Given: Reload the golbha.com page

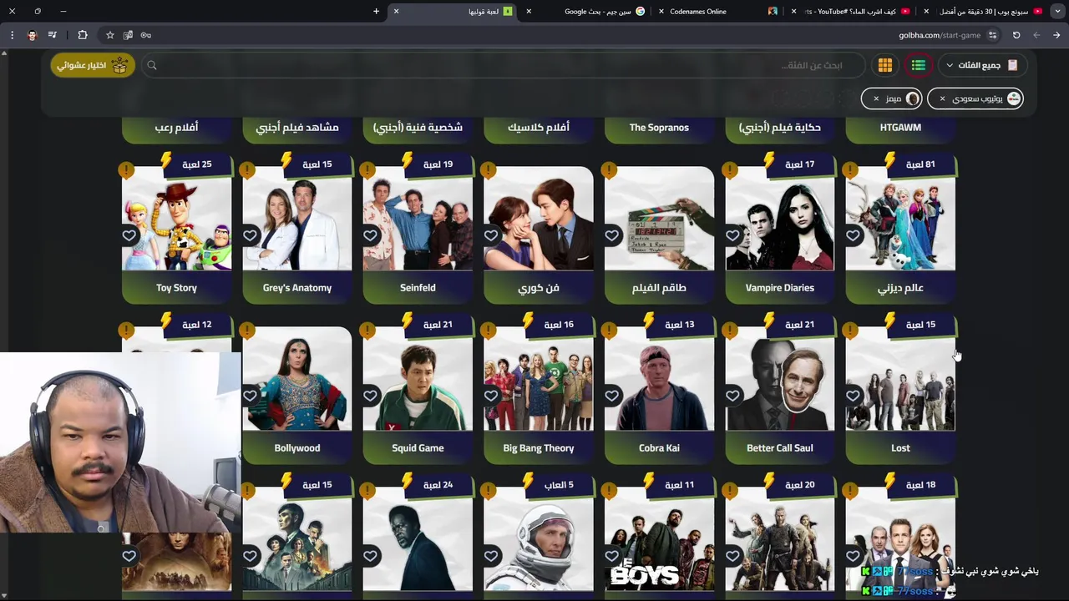Looking at the screenshot, I should click(x=1016, y=35).
